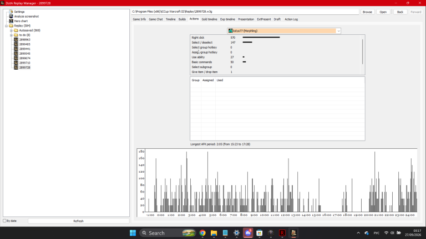The height and width of the screenshot is (239, 426).
Task: Show hidden system tray icons
Action: point(358,233)
